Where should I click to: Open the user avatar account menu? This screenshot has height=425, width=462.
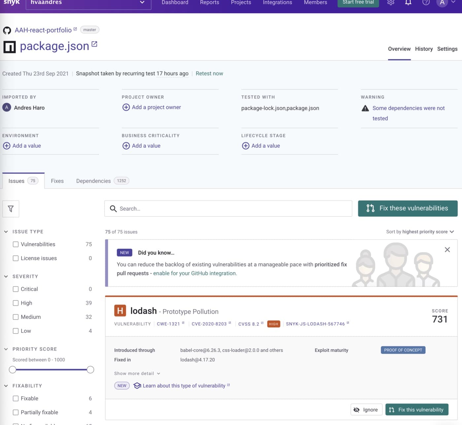442,3
